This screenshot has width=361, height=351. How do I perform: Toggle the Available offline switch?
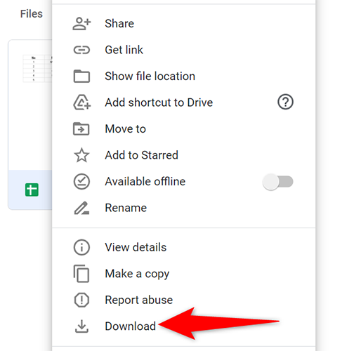tap(277, 182)
